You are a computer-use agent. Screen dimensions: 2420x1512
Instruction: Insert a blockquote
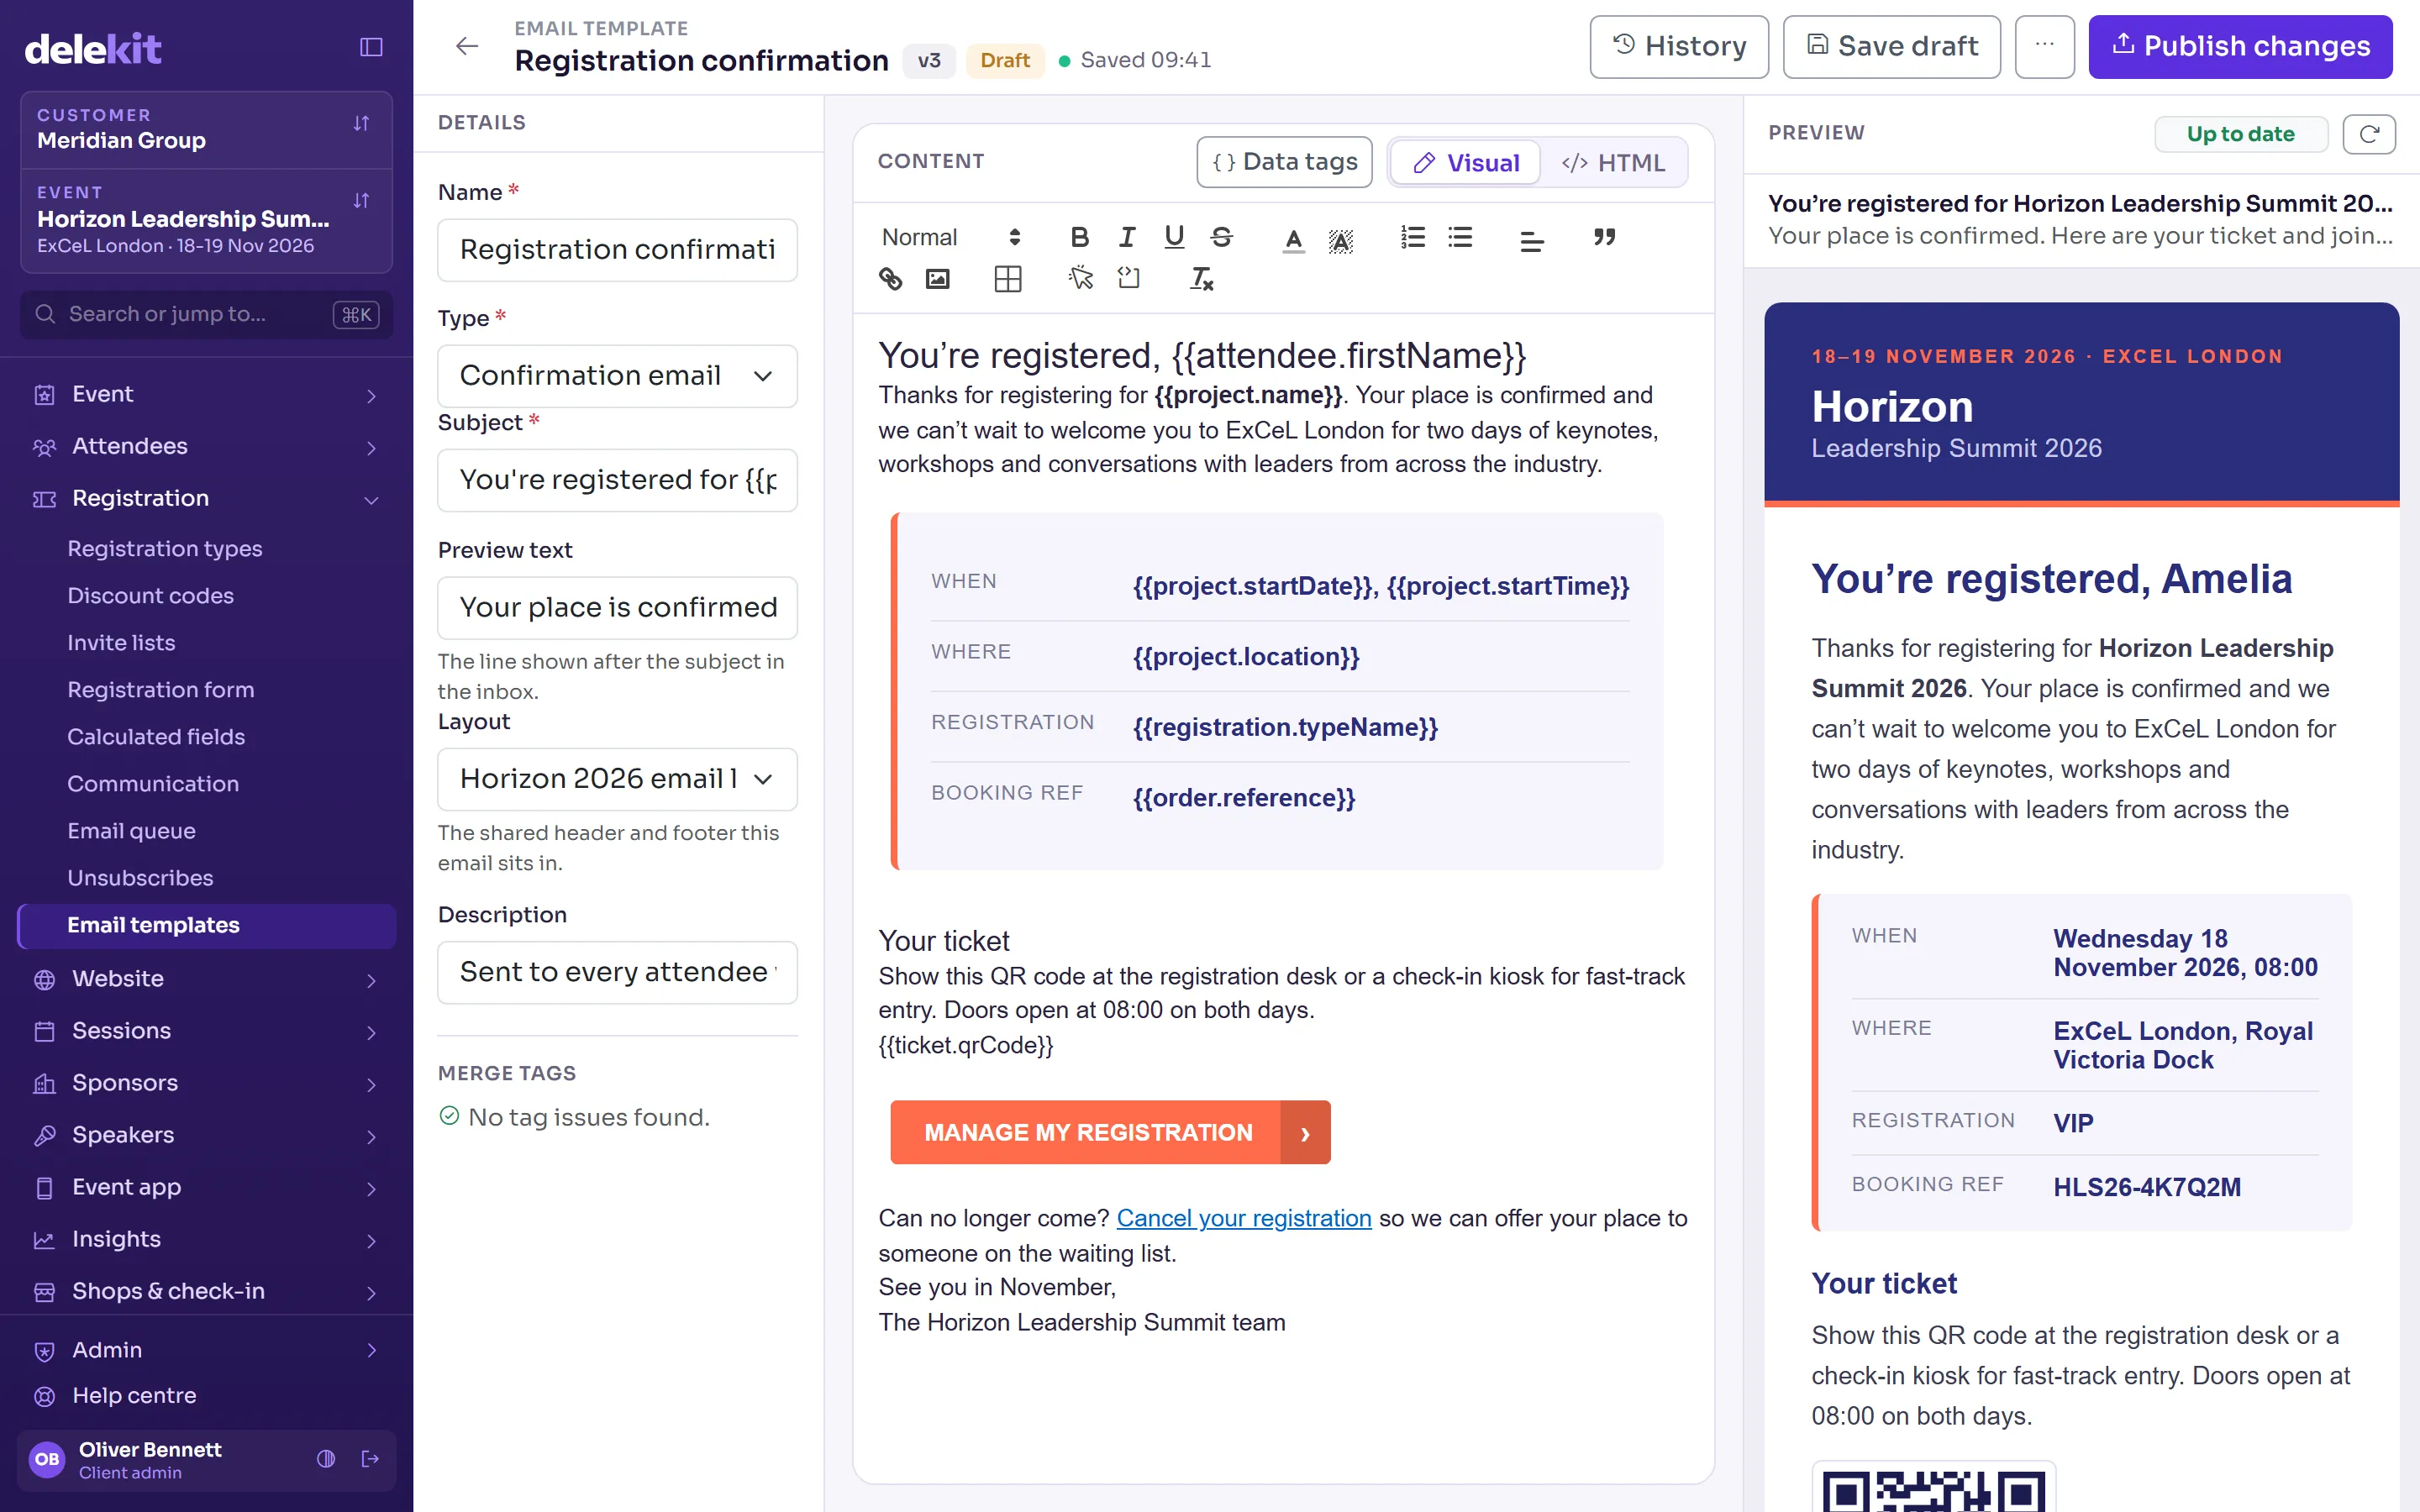point(1604,237)
